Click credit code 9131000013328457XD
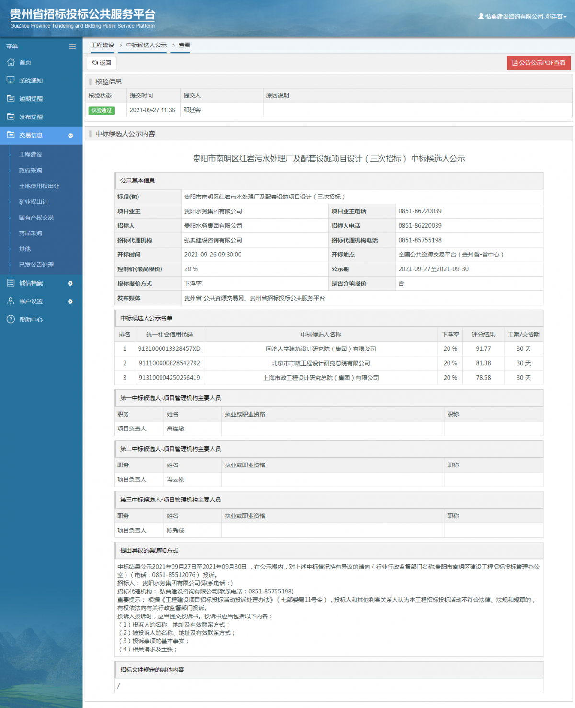Screen dimensions: 575x708 coord(169,349)
